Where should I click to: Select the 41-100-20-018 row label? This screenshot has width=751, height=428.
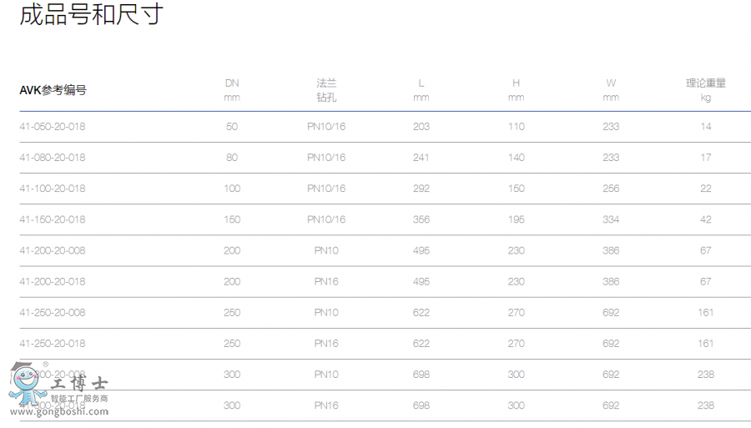[53, 189]
